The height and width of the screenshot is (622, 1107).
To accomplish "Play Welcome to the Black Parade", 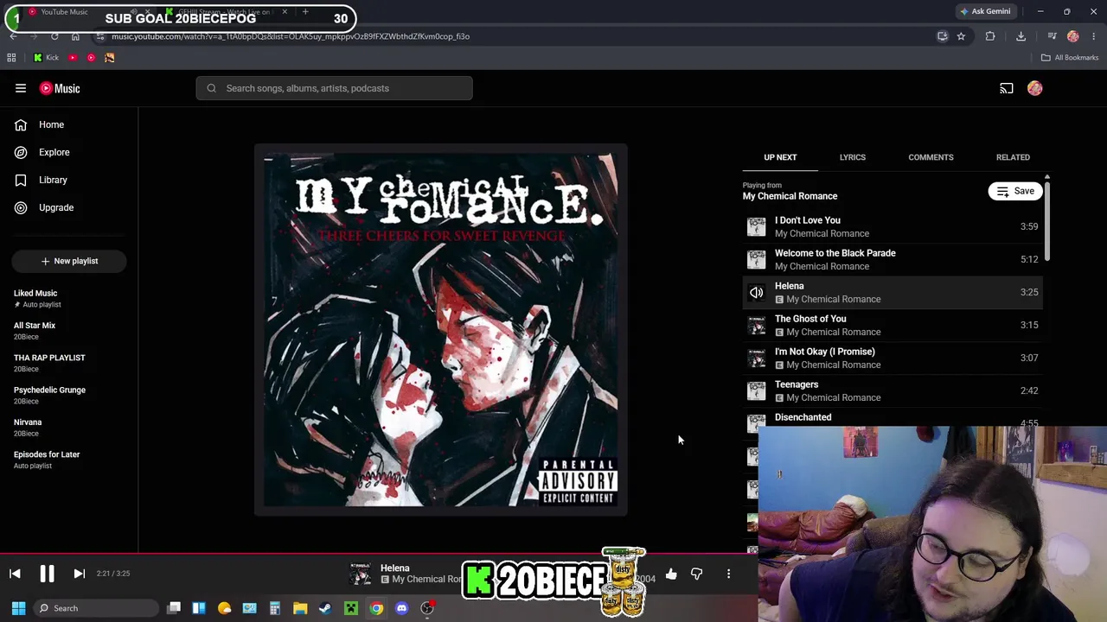I will coord(893,259).
